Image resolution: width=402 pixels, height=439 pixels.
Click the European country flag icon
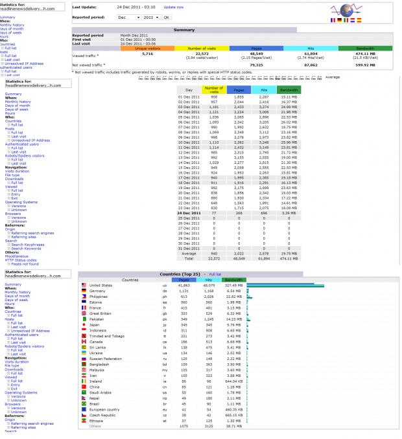tap(84, 409)
